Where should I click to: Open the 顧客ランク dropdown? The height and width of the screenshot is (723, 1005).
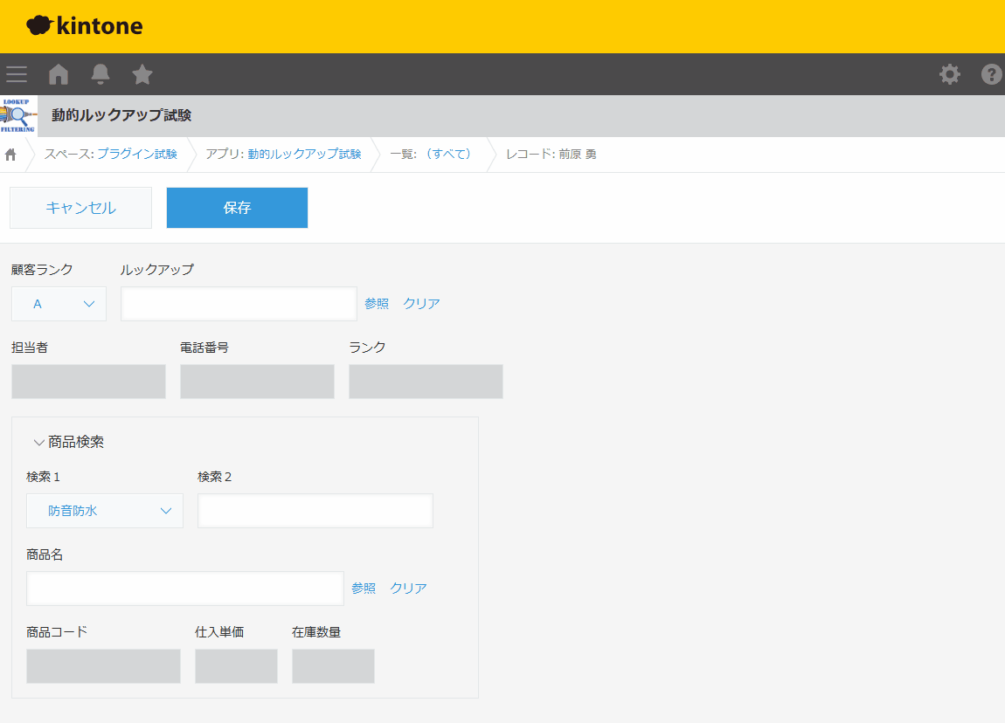click(x=59, y=304)
